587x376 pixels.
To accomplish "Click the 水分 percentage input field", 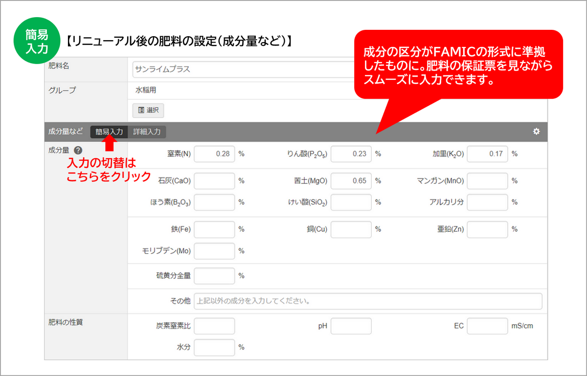I will tap(214, 348).
